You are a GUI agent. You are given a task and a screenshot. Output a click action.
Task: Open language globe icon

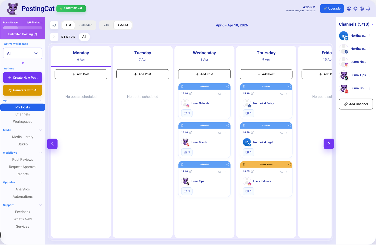349,9
